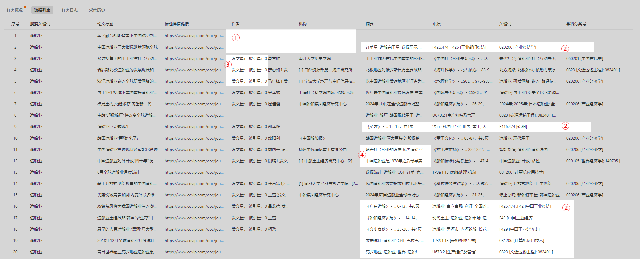The image size is (640, 259).
Task: Click institution cell 《中国船舶报》
Action: click(x=312, y=138)
